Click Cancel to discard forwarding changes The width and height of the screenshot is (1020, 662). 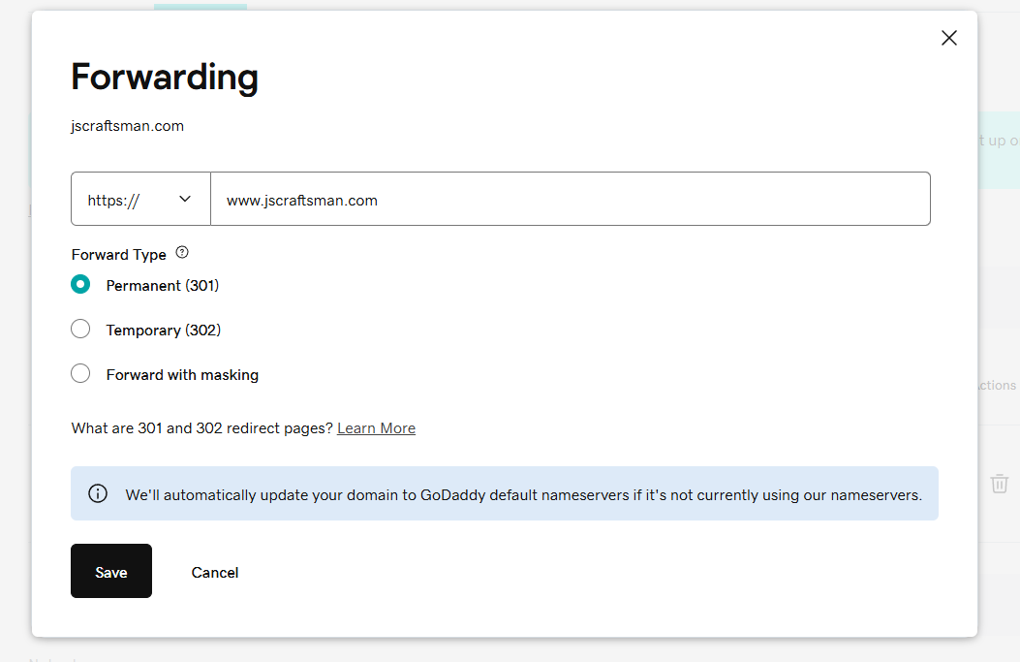pyautogui.click(x=215, y=572)
